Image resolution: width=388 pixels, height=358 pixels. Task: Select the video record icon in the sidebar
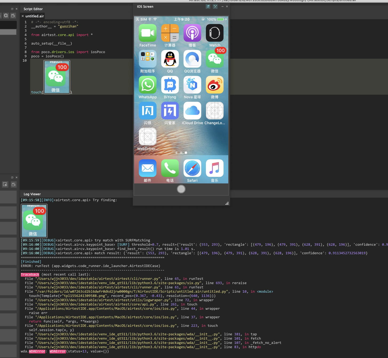(13, 15)
